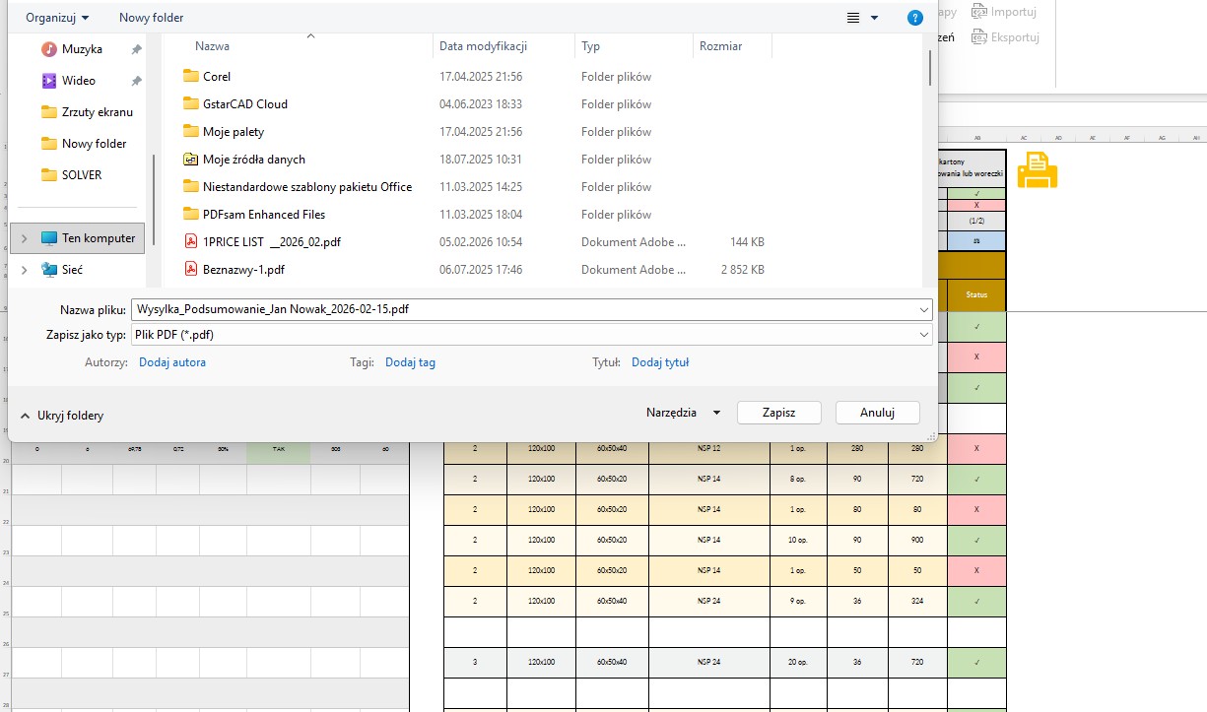This screenshot has height=712, width=1207.
Task: Open the help question mark icon
Action: pyautogui.click(x=914, y=18)
